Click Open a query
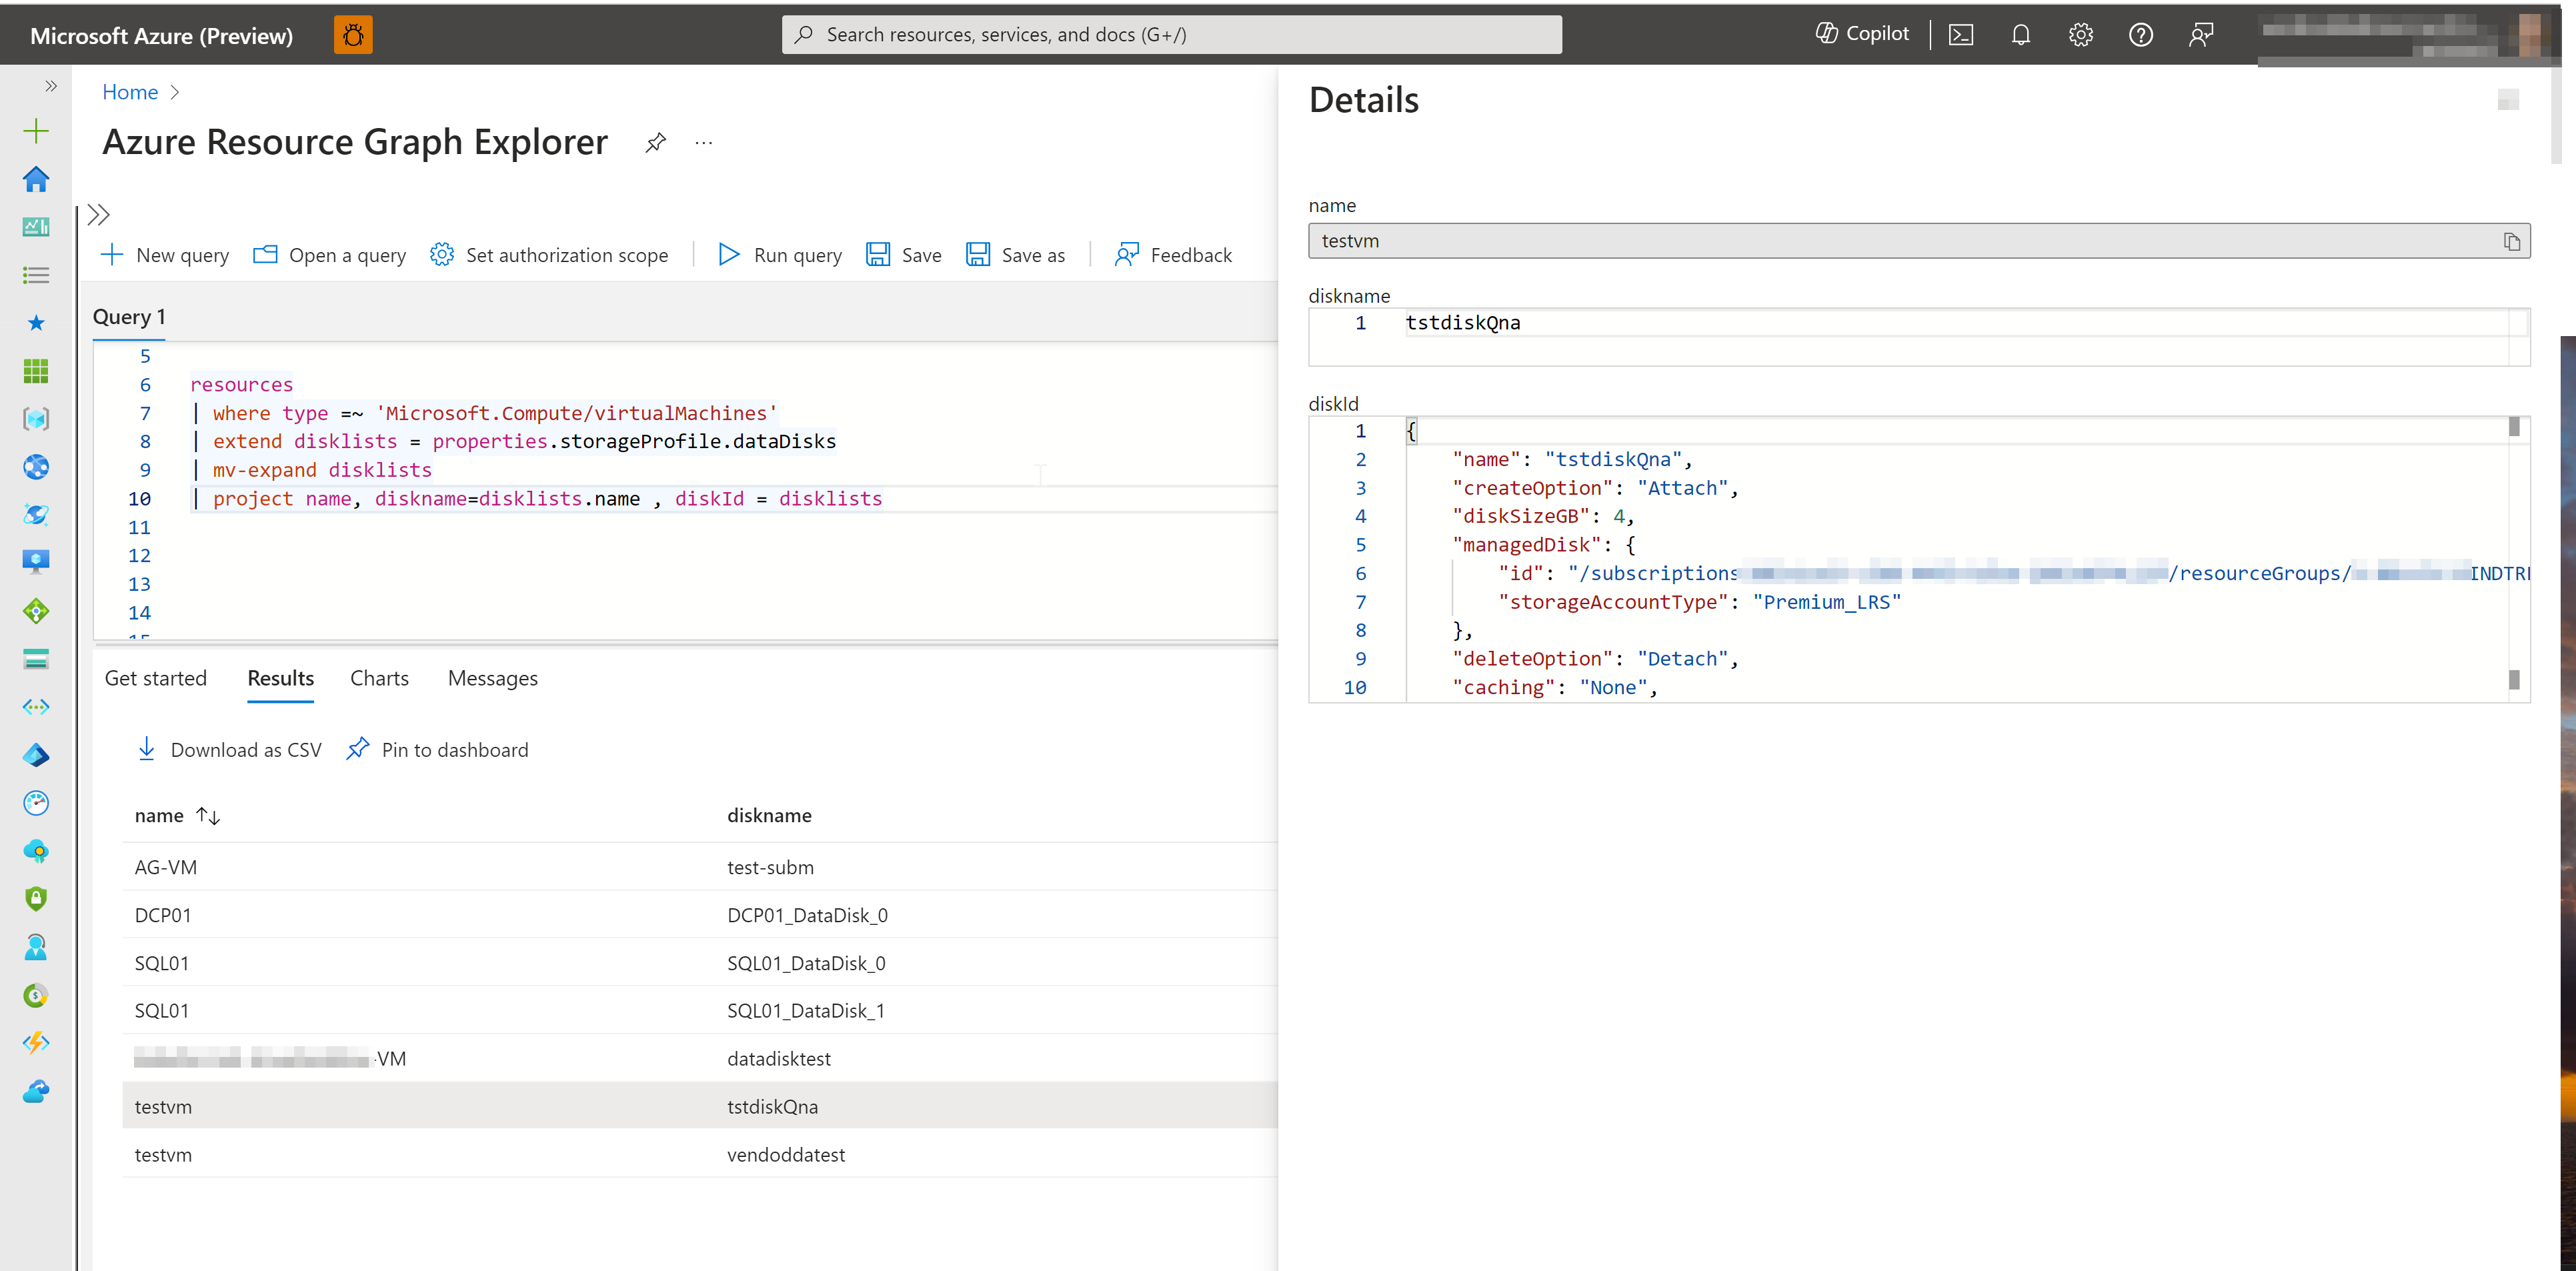The height and width of the screenshot is (1271, 2576). pyautogui.click(x=330, y=255)
